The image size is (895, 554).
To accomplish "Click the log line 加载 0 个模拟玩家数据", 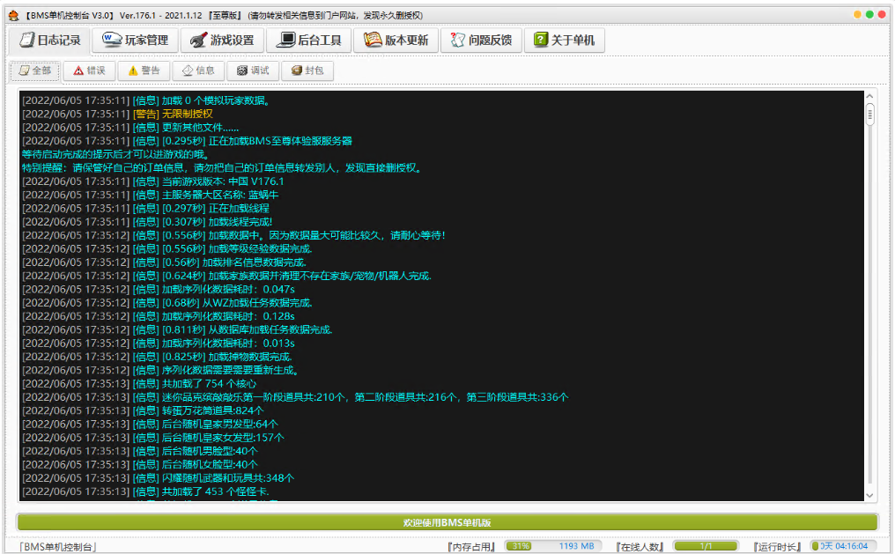I will 145,100.
